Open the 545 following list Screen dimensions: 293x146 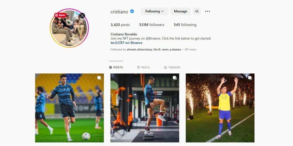[185, 25]
